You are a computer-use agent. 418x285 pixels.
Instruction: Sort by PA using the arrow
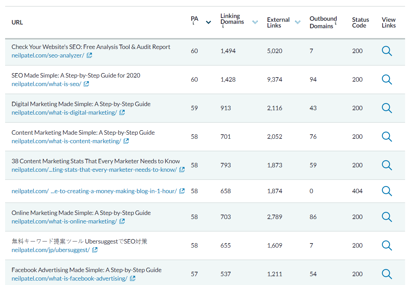tap(209, 22)
